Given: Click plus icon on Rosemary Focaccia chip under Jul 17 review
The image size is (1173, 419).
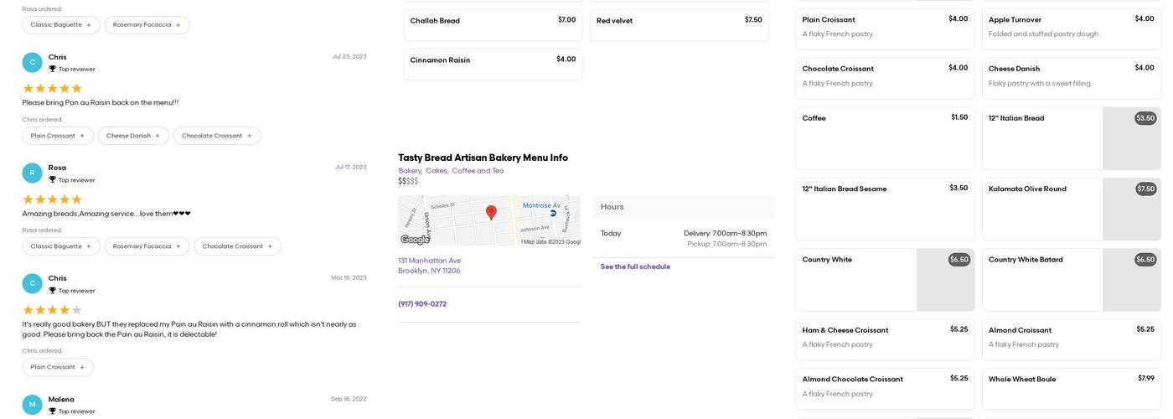Looking at the screenshot, I should [178, 246].
